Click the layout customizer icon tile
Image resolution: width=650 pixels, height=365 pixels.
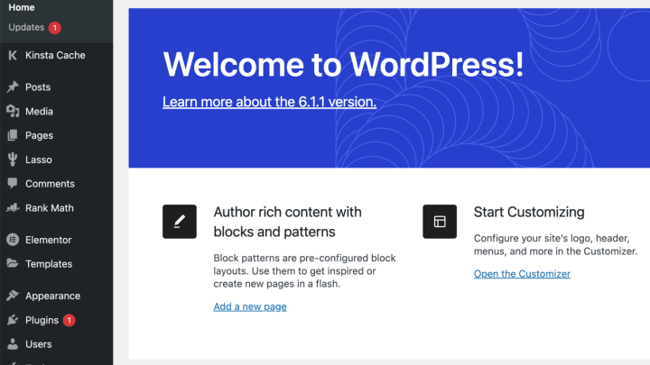440,222
